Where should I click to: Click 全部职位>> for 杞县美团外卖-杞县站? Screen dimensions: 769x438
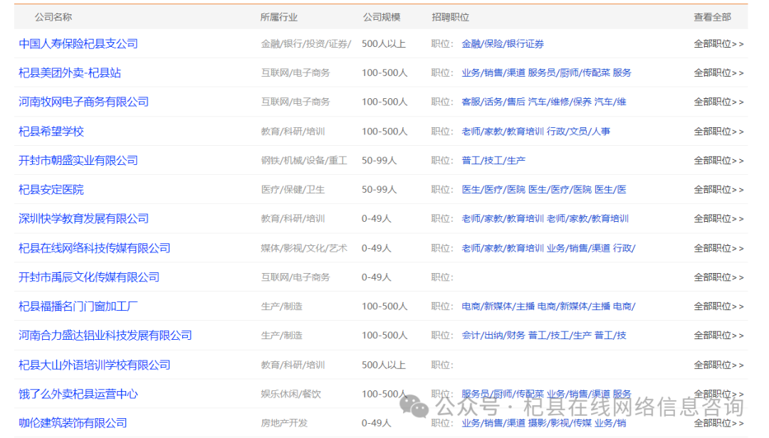point(718,73)
